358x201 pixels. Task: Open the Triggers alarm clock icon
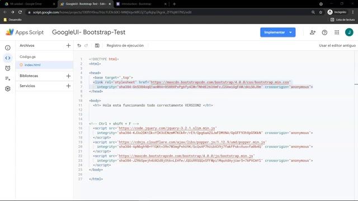pyautogui.click(x=8, y=68)
